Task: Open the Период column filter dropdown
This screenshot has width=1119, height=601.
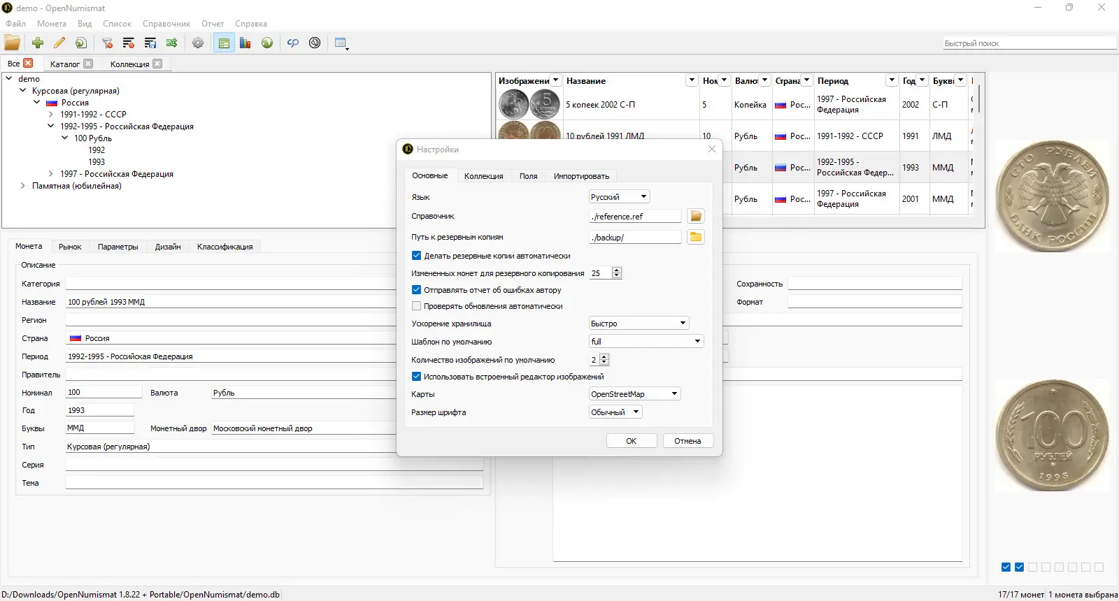Action: tap(892, 80)
